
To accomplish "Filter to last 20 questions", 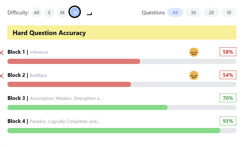I will coord(211,12).
